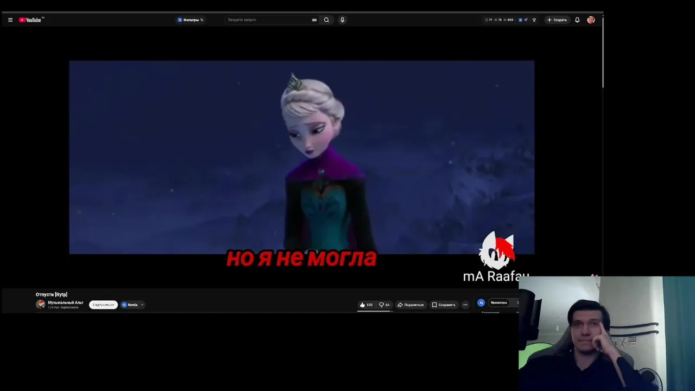
Task: Open the Фильтры filter button
Action: 190,20
